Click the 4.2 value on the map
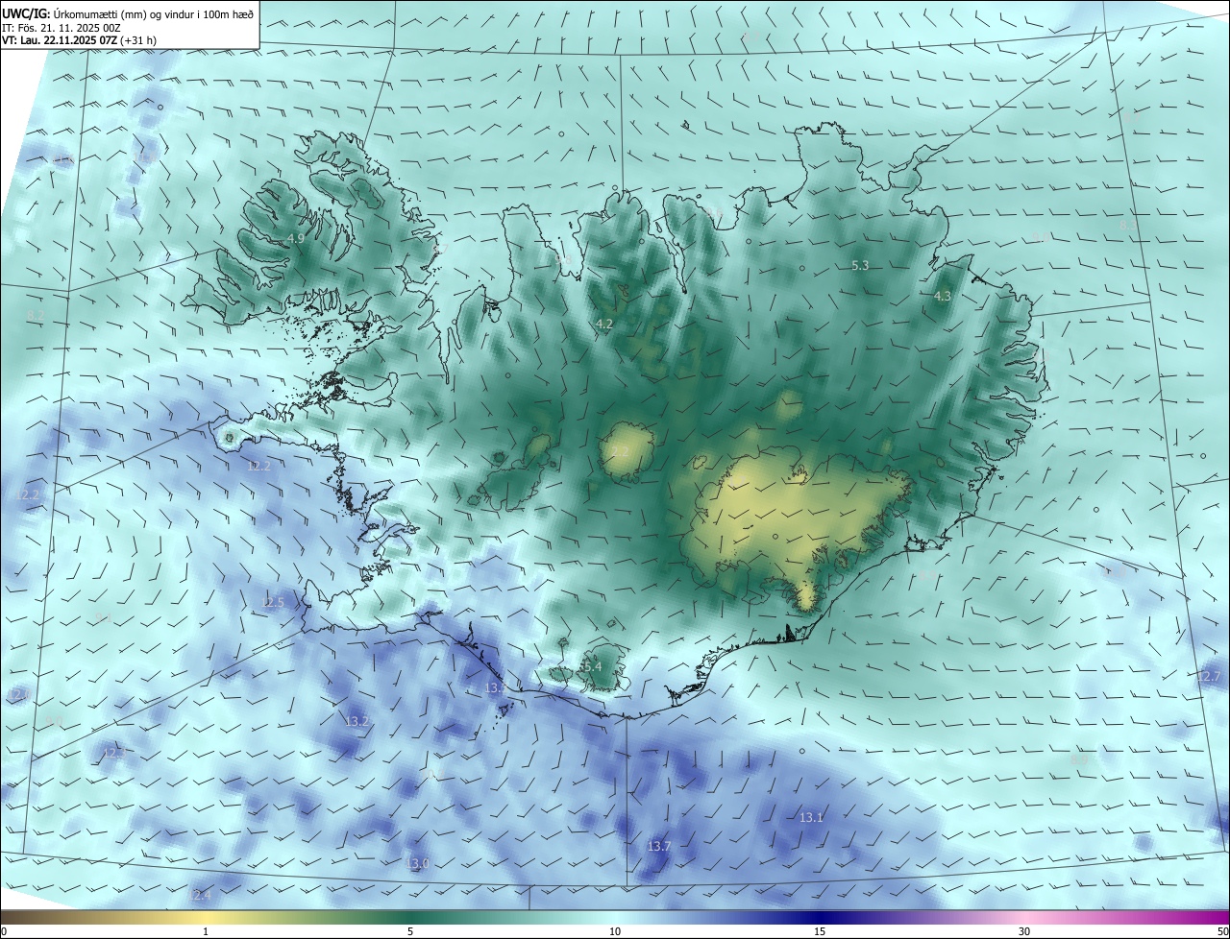The width and height of the screenshot is (1230, 939). pos(604,325)
